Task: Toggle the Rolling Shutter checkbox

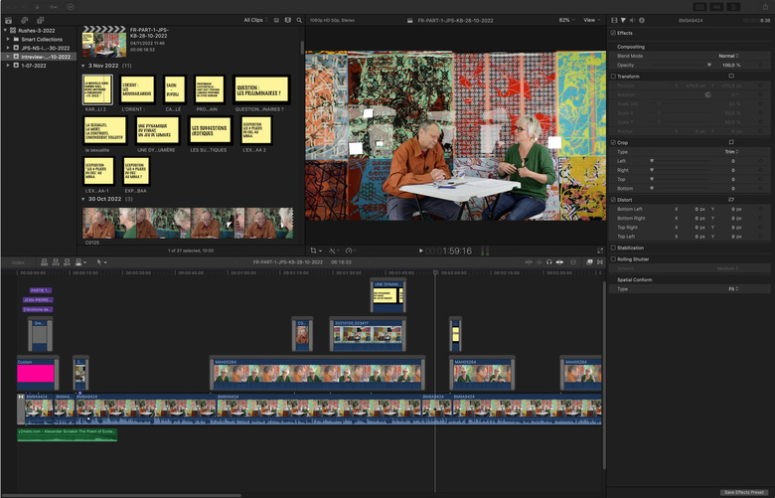Action: pyautogui.click(x=614, y=259)
